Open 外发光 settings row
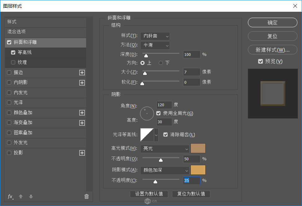Image resolution: width=302 pixels, height=206 pixels. click(x=46, y=143)
